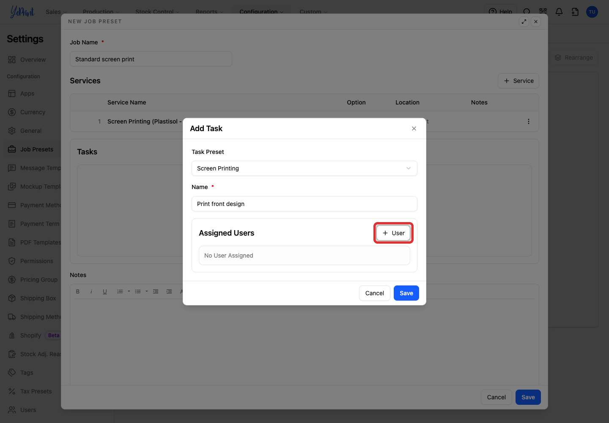Open the TU user avatar menu

[x=592, y=12]
